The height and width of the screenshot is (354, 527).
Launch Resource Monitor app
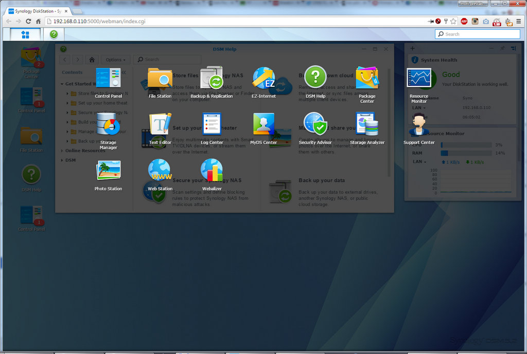pyautogui.click(x=419, y=85)
